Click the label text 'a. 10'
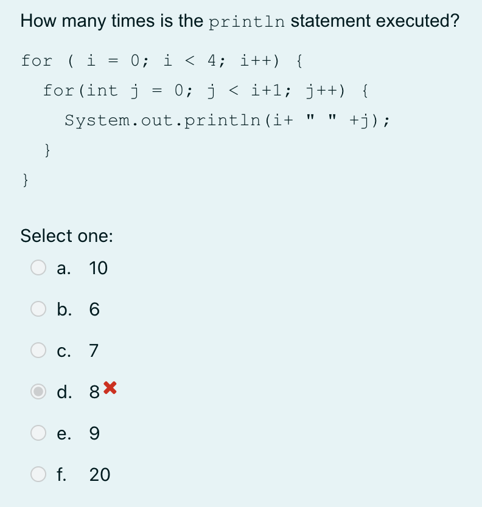Image resolution: width=482 pixels, height=507 pixels. point(82,267)
